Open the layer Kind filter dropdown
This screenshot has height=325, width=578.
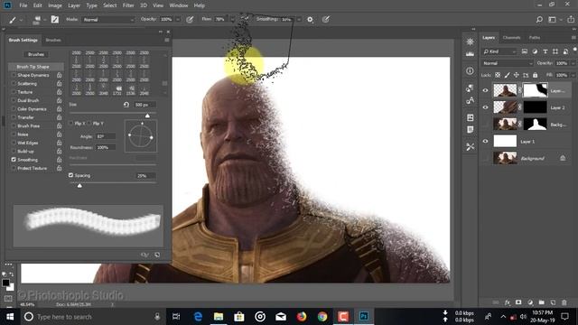click(x=499, y=51)
